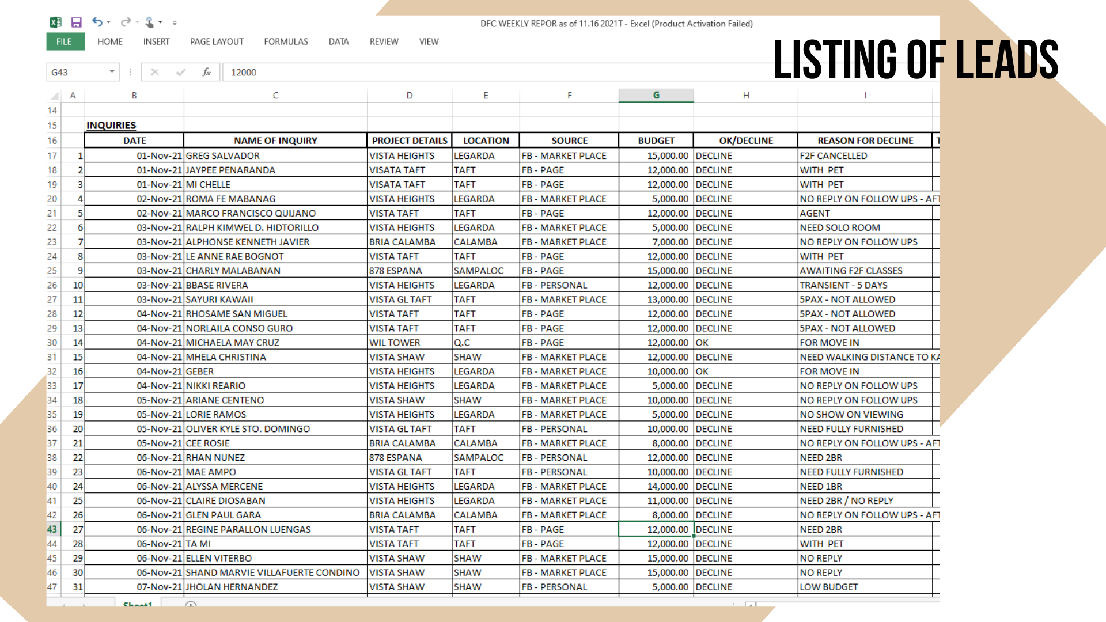The height and width of the screenshot is (622, 1106).
Task: Click row 43 header number
Action: point(52,529)
